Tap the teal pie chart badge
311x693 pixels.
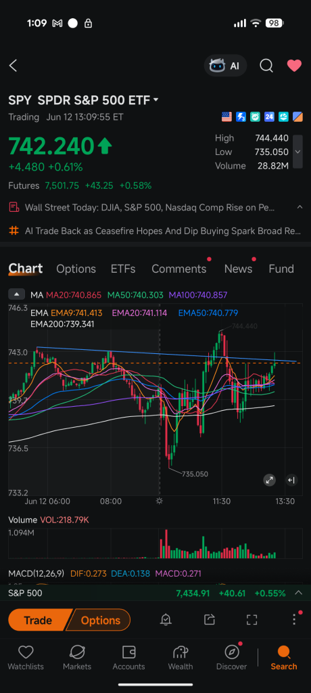[283, 116]
